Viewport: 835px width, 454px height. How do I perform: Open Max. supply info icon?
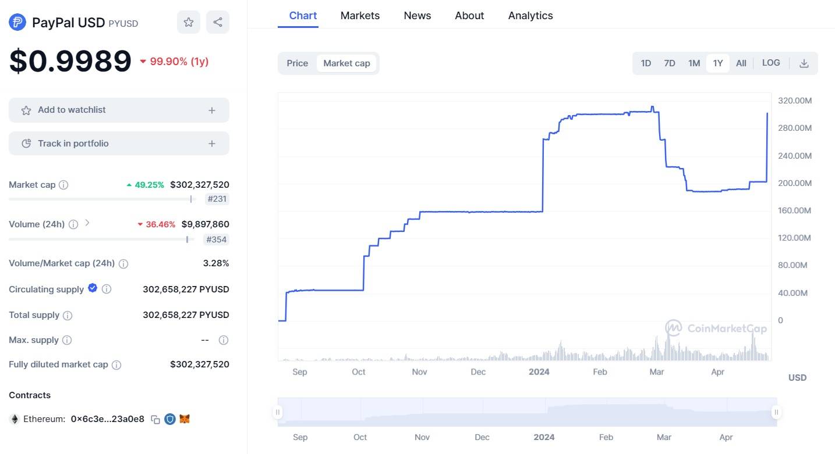pyautogui.click(x=67, y=340)
